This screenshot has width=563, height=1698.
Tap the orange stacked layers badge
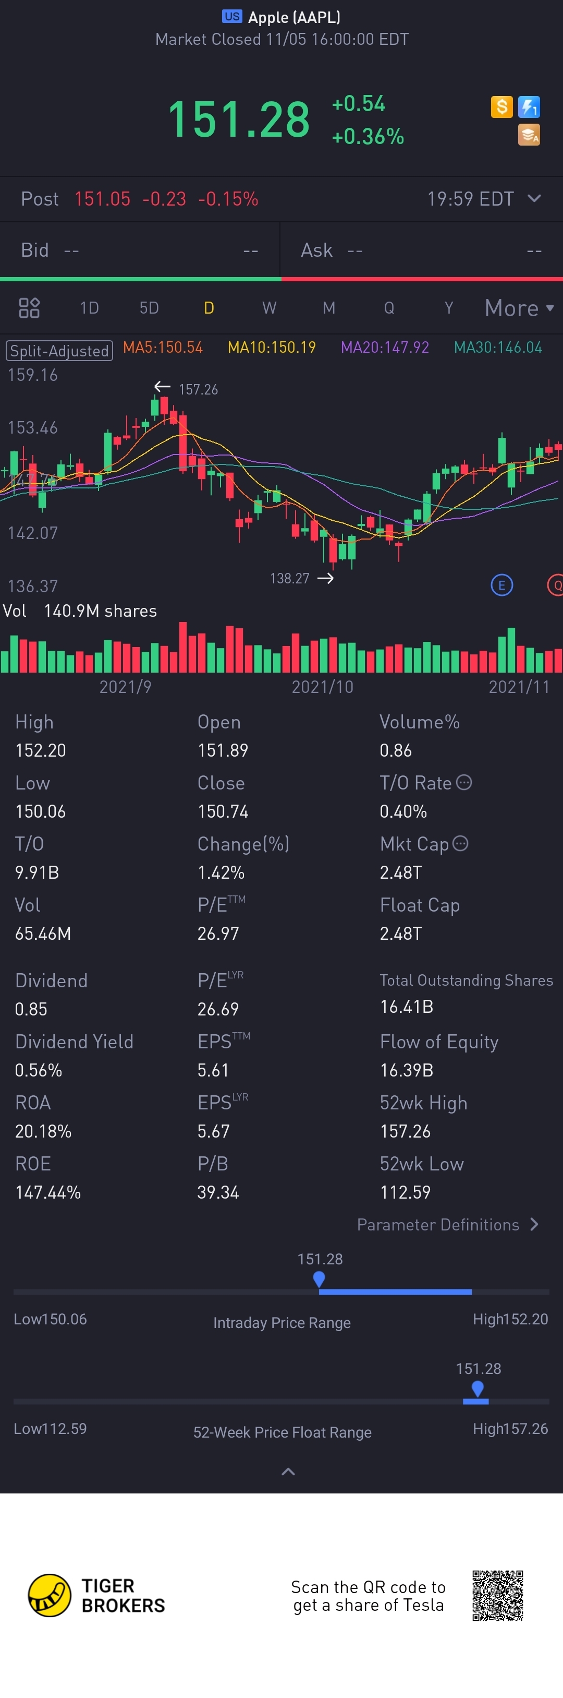point(529,135)
